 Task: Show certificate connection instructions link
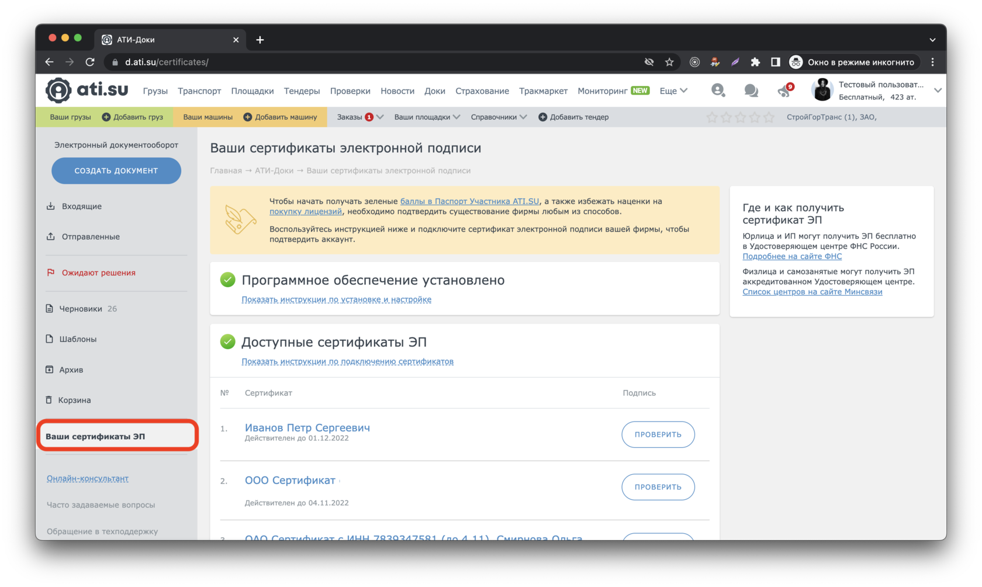(348, 361)
